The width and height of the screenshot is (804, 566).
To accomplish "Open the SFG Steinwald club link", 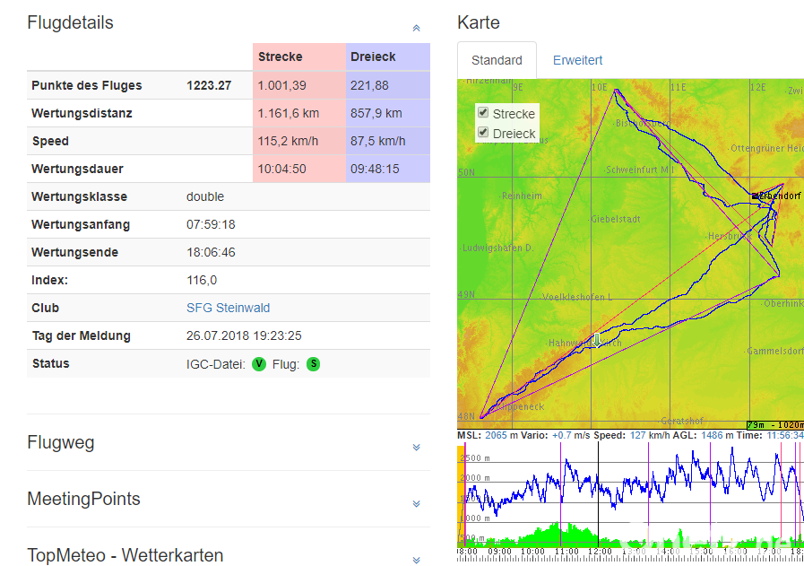I will (228, 308).
